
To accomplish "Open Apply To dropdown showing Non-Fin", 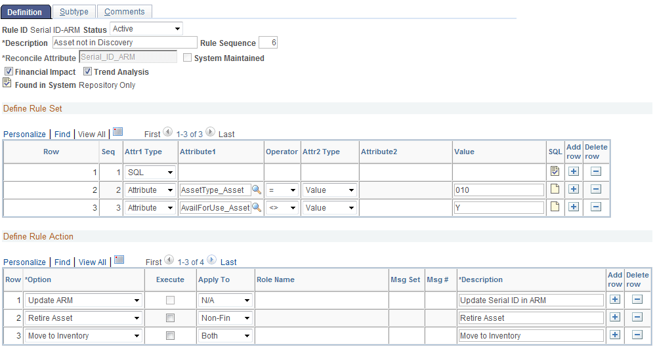I will pos(225,318).
